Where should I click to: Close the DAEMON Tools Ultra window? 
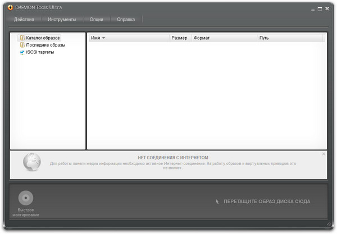pos(327,8)
